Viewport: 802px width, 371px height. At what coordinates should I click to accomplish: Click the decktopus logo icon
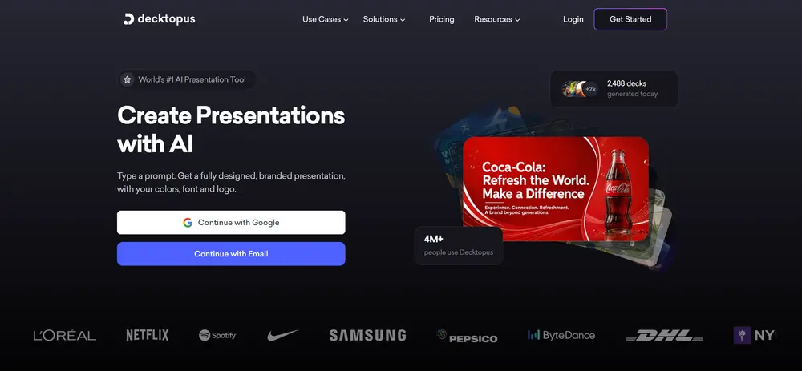[128, 19]
